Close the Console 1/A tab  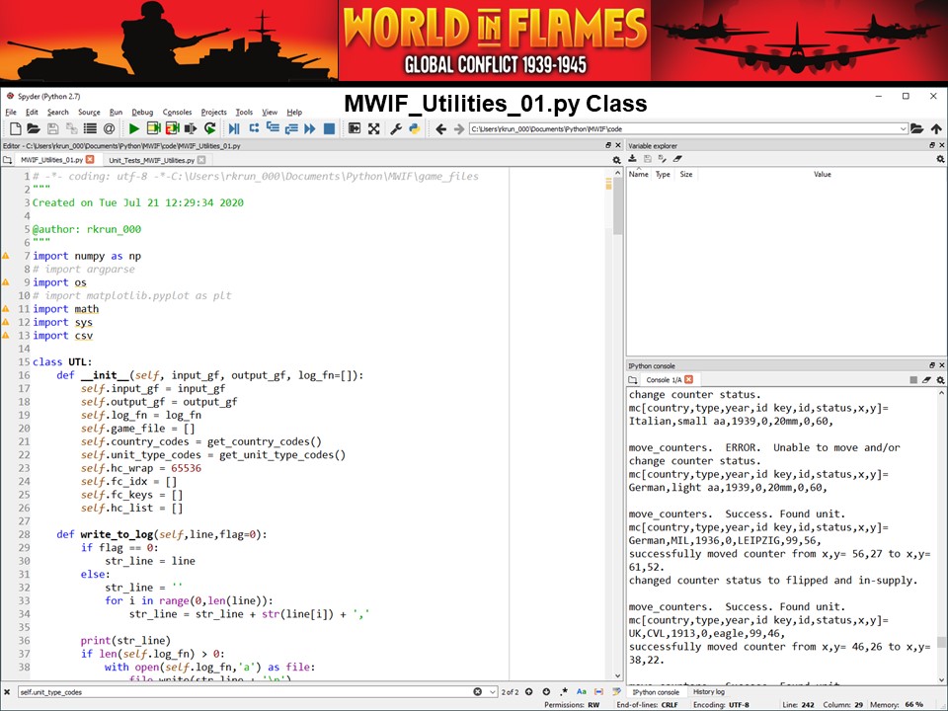[x=688, y=379]
